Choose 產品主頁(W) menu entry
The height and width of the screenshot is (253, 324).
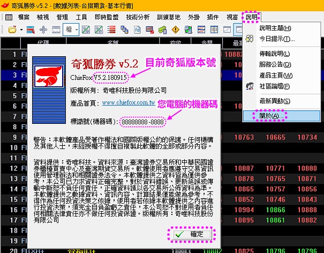282,75
